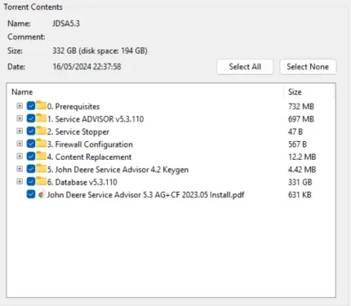351x306 pixels.
Task: Uncheck the Install.pdf file checkbox
Action: (31, 194)
